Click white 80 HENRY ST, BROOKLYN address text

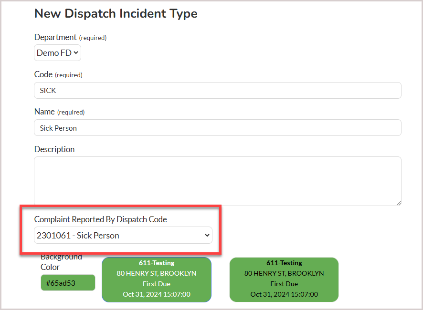coord(157,273)
